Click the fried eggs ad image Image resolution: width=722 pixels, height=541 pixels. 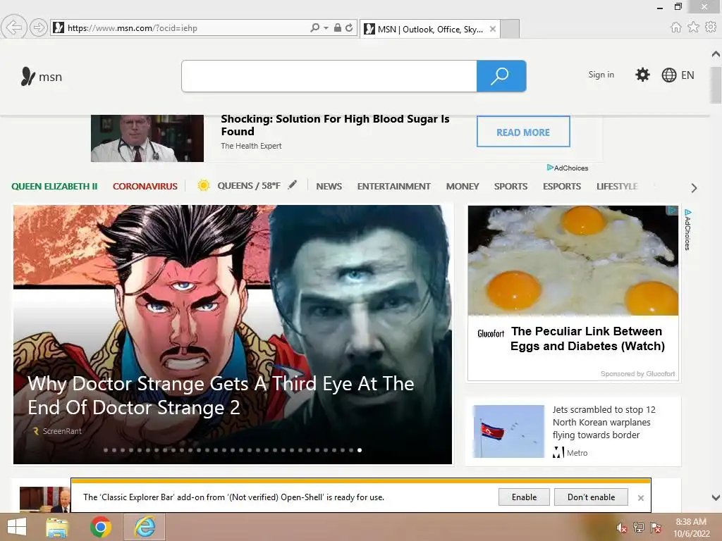click(x=573, y=261)
